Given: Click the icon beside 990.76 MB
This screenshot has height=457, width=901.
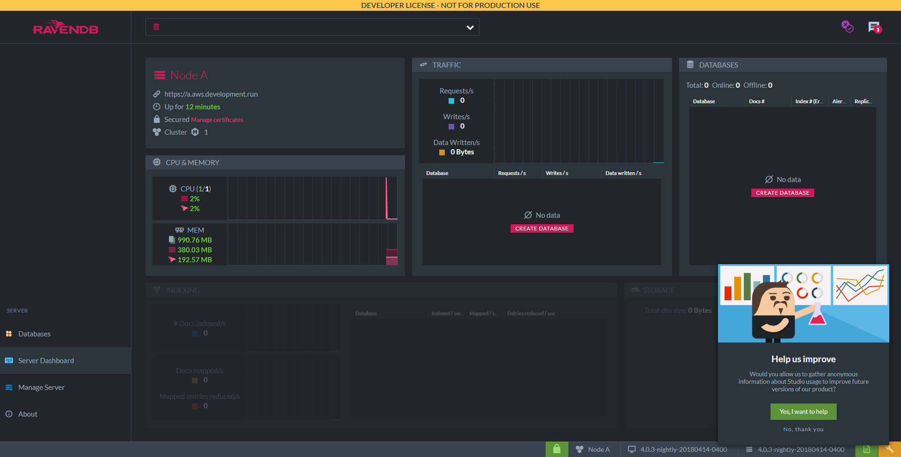Looking at the screenshot, I should pos(172,240).
